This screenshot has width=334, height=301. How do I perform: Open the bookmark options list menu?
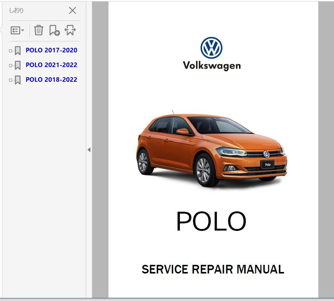pos(17,30)
